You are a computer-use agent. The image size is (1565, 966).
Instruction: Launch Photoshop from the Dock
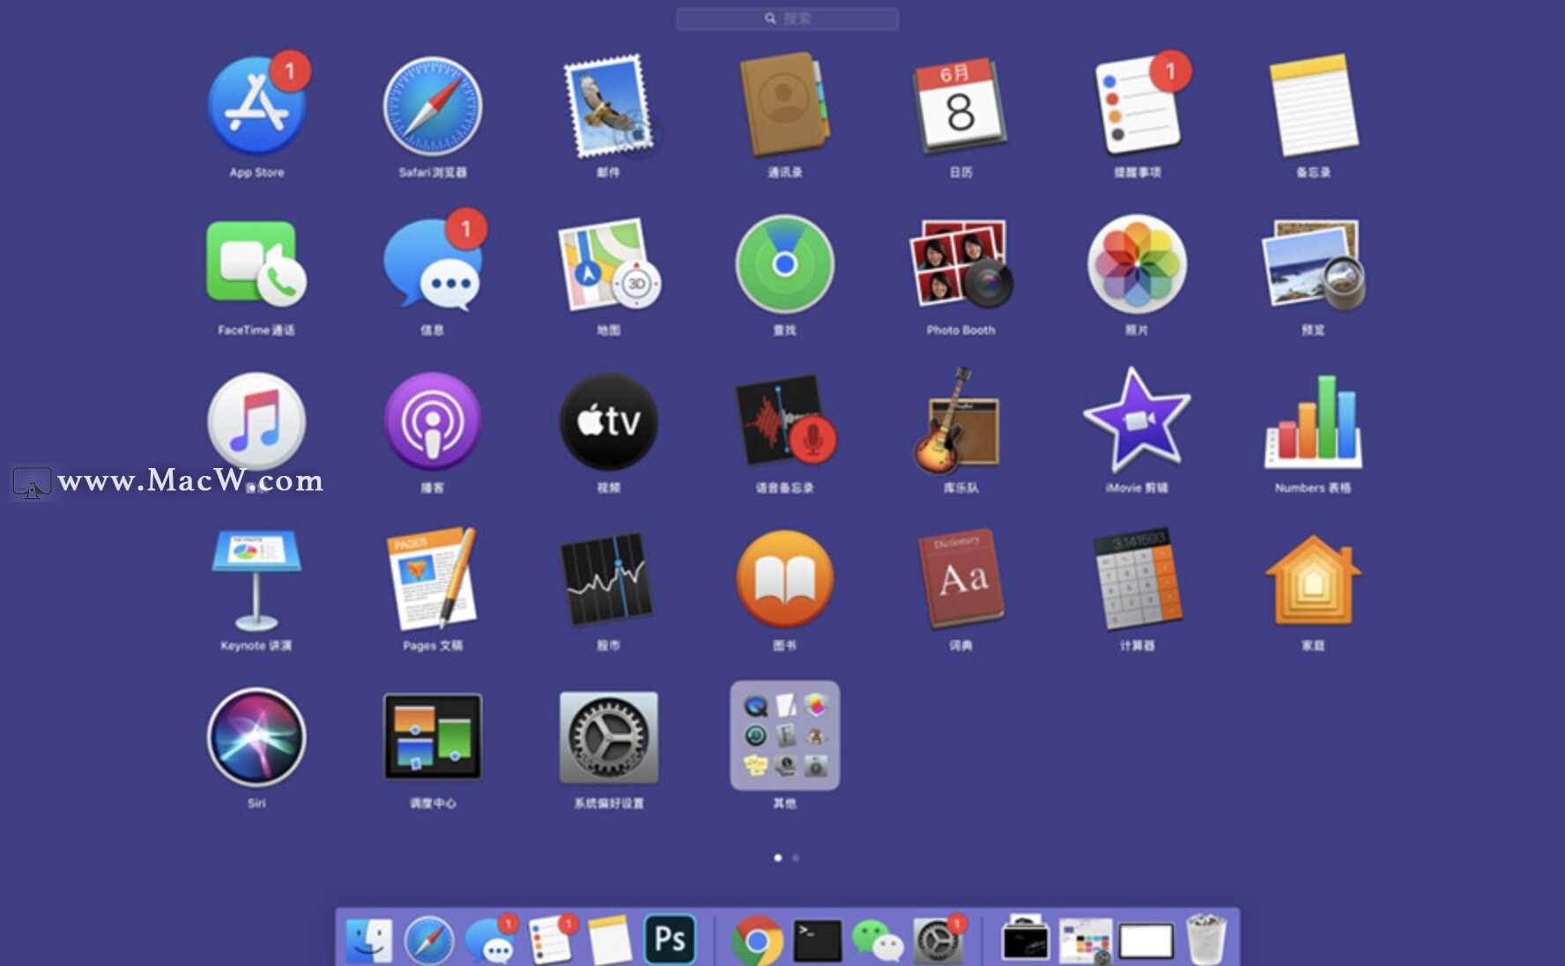(x=670, y=940)
